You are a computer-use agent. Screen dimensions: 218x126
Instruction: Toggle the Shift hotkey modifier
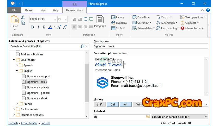pos(100,104)
